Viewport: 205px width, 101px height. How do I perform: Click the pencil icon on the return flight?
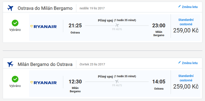(x=179, y=63)
